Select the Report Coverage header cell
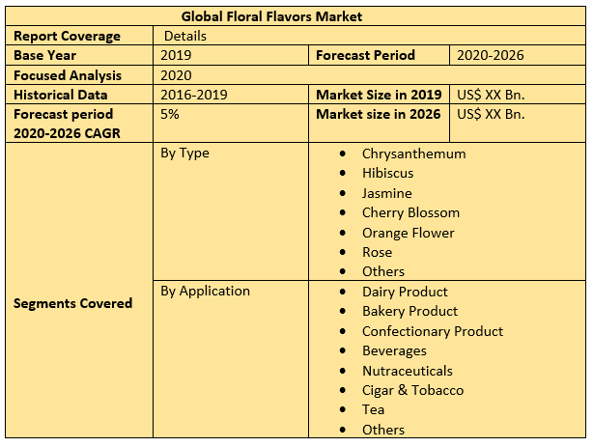Image resolution: width=593 pixels, height=447 pixels. tap(68, 36)
